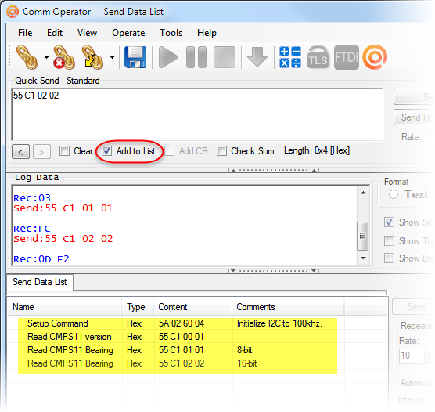Click the FTDI toolbar icon

click(347, 57)
